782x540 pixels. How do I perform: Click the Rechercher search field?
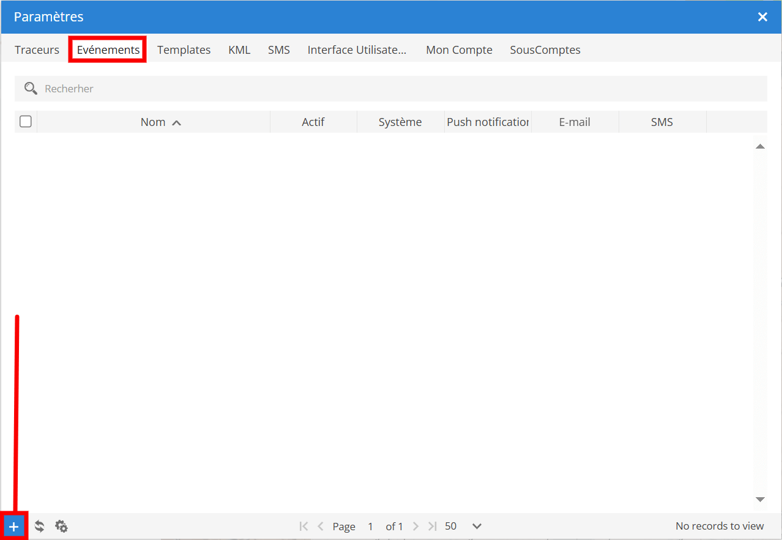[391, 89]
